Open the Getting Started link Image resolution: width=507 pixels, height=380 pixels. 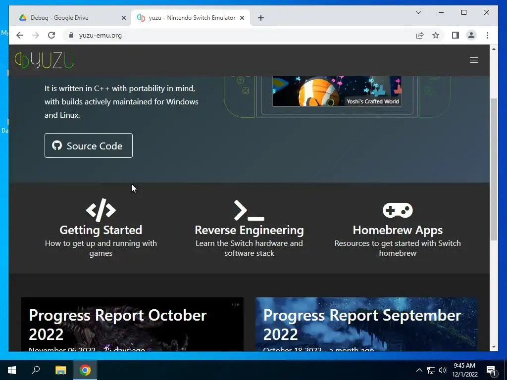pyautogui.click(x=101, y=230)
